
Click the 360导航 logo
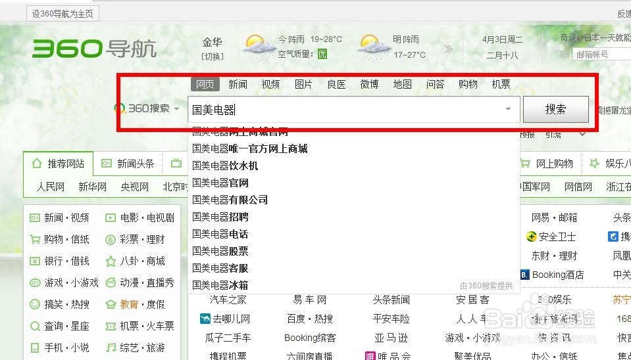tap(94, 49)
